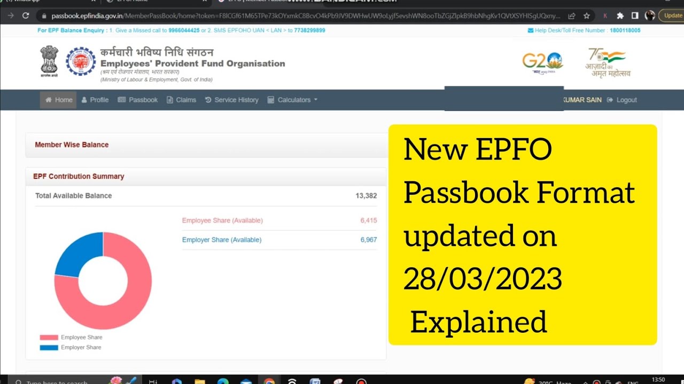Open the Extensions puzzle icon

tap(620, 16)
